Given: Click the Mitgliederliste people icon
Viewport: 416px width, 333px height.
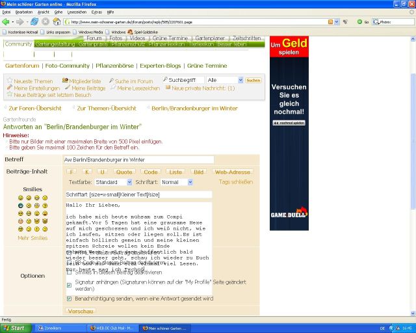Looking at the screenshot, I should (65, 81).
